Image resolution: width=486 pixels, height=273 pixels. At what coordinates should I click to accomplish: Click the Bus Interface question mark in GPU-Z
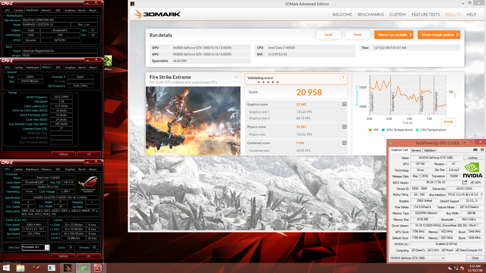(481, 195)
